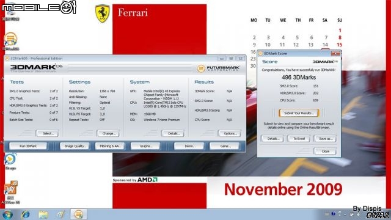Click the Filtering value Optimal
Image resolution: width=391 pixels, height=220 pixels.
pyautogui.click(x=104, y=103)
